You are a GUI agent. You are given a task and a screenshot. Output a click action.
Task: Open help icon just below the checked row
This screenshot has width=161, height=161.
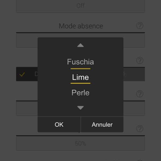coord(140,94)
